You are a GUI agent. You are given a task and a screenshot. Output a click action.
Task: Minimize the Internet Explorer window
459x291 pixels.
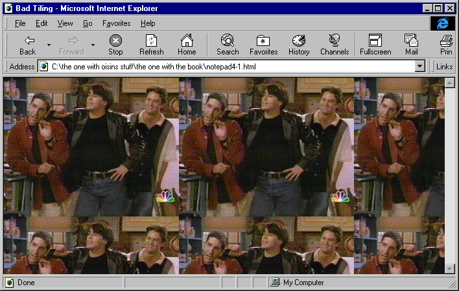click(428, 8)
